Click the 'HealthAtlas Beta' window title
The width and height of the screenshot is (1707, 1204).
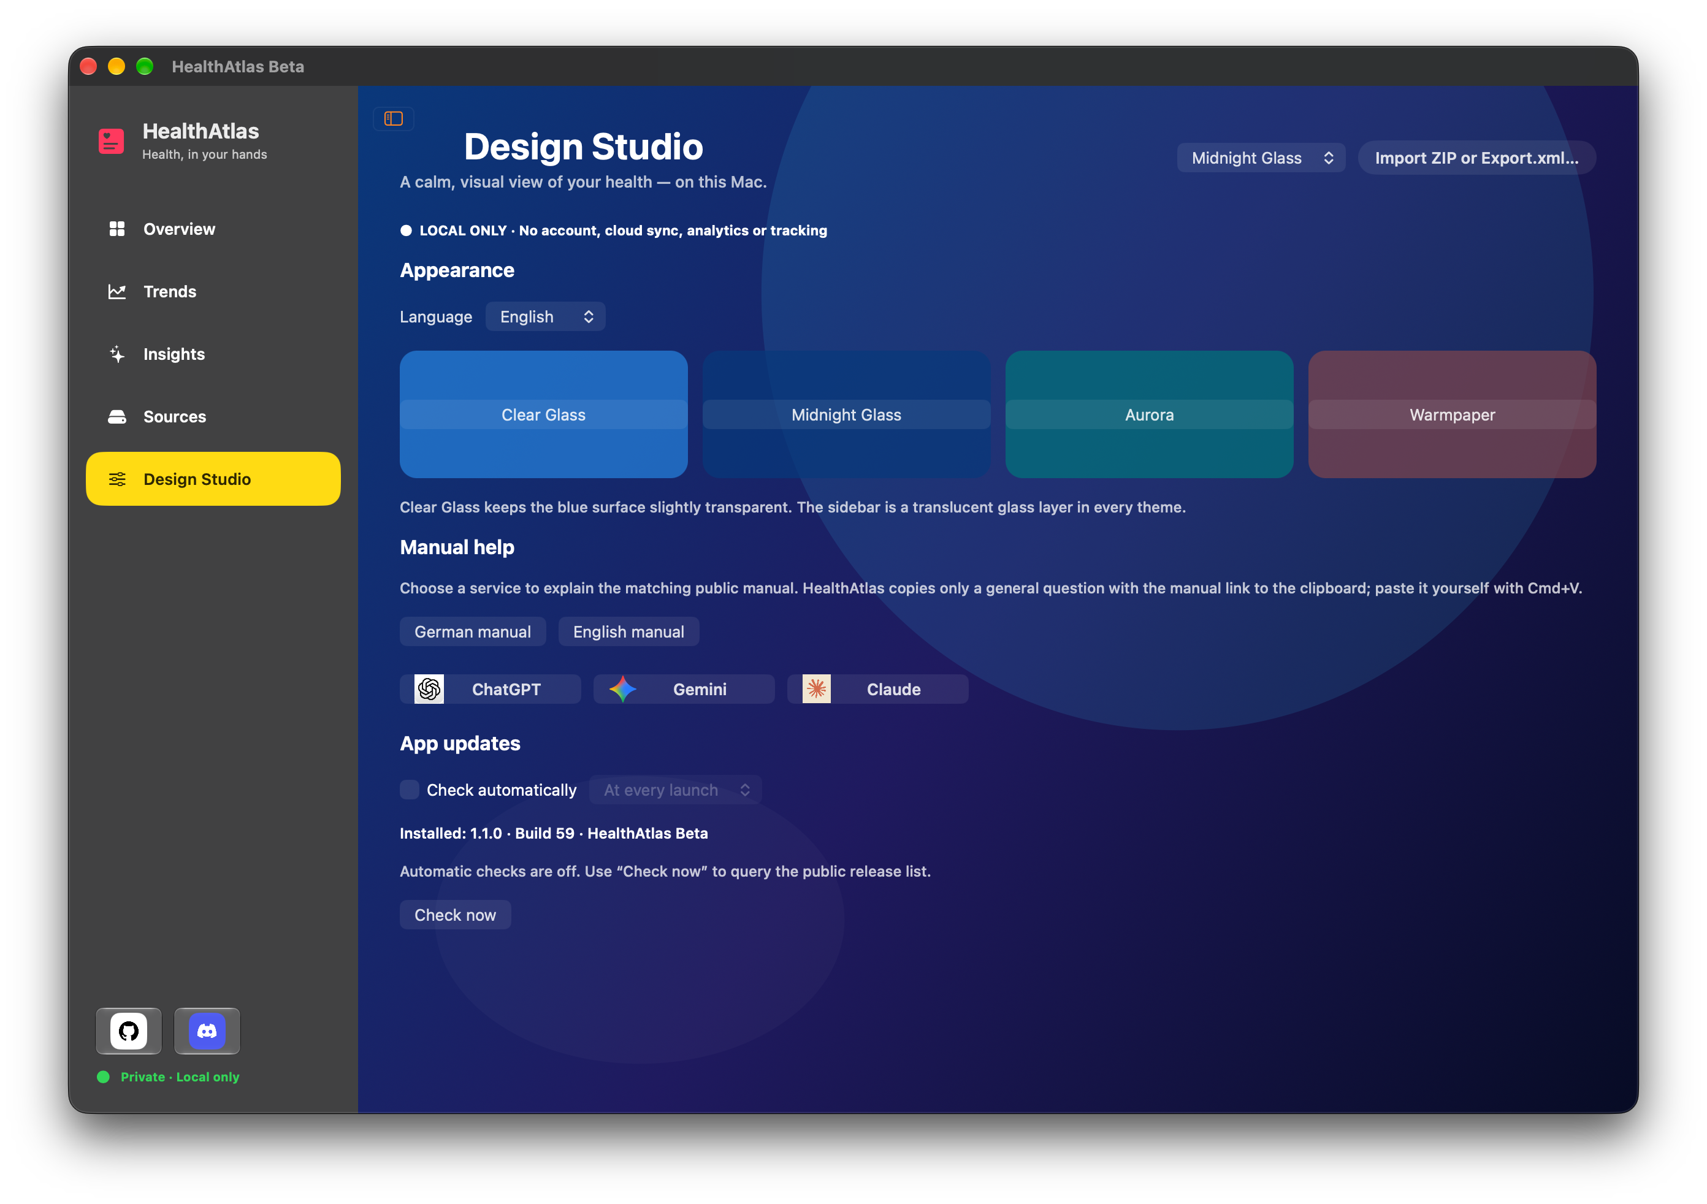238,66
